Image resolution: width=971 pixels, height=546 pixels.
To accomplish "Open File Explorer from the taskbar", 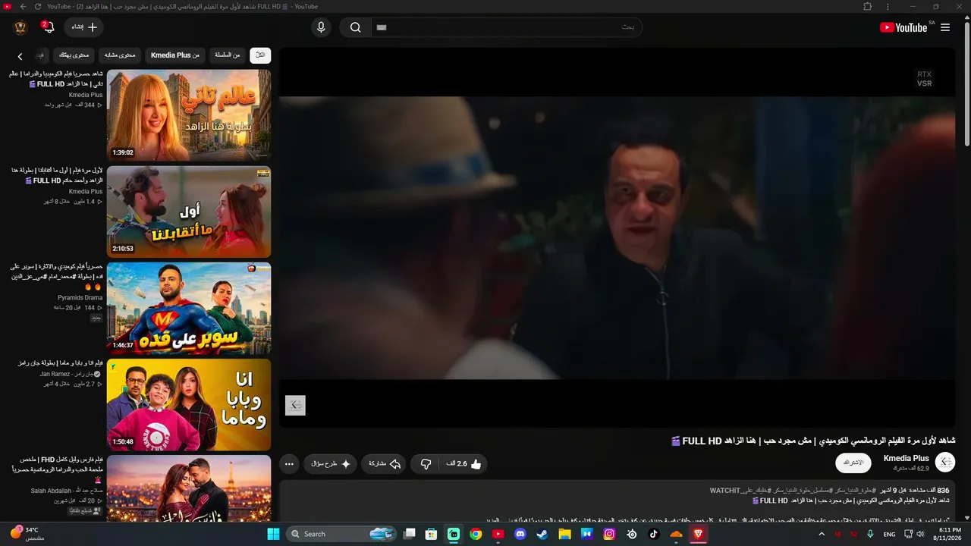I will (564, 534).
